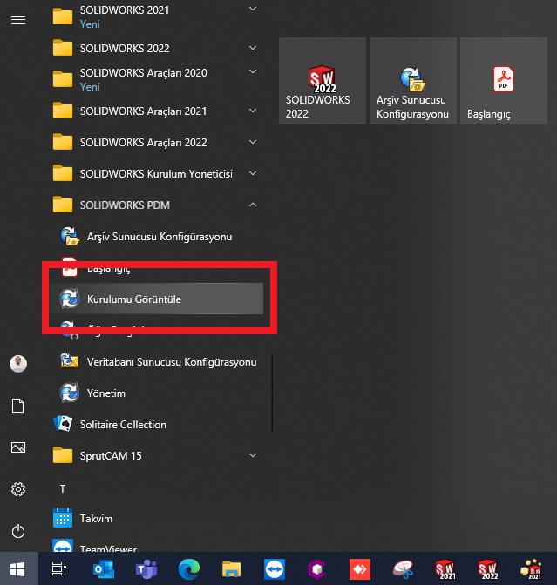Click the Power button in the Start sidebar
This screenshot has height=585, width=557.
(17, 531)
